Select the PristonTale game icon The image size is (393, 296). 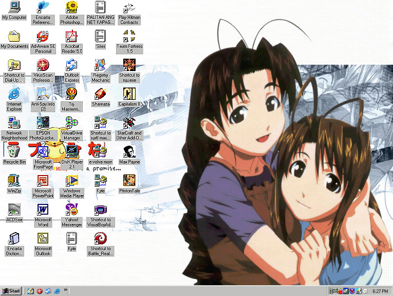pos(129,180)
